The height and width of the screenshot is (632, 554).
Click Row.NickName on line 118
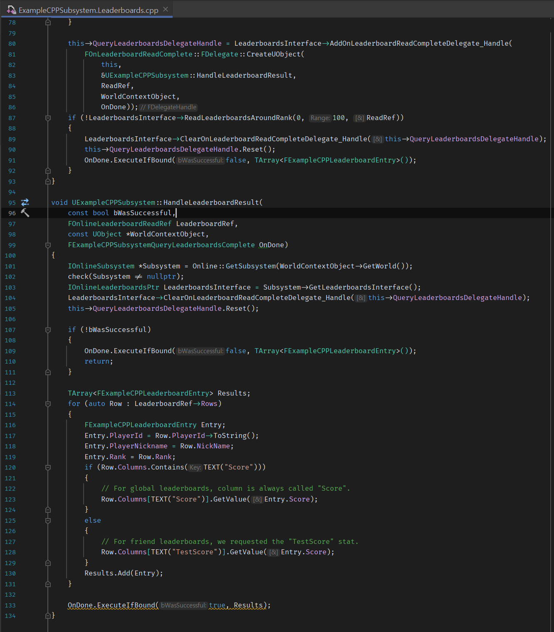[205, 446]
